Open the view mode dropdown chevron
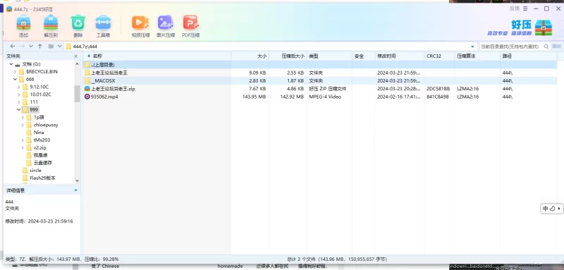 pos(60,47)
